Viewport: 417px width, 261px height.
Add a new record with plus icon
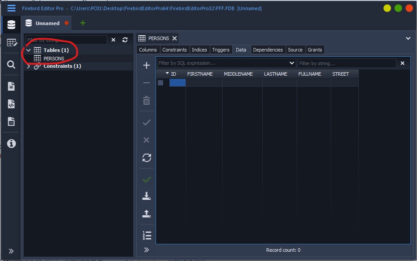click(x=146, y=65)
